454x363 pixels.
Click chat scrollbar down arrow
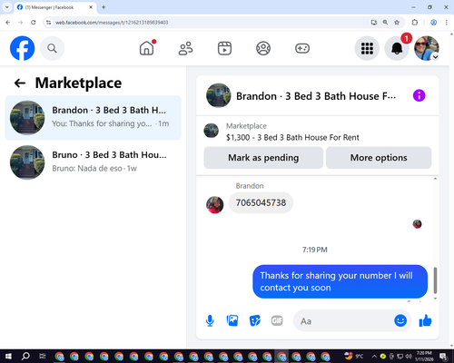pos(435,299)
